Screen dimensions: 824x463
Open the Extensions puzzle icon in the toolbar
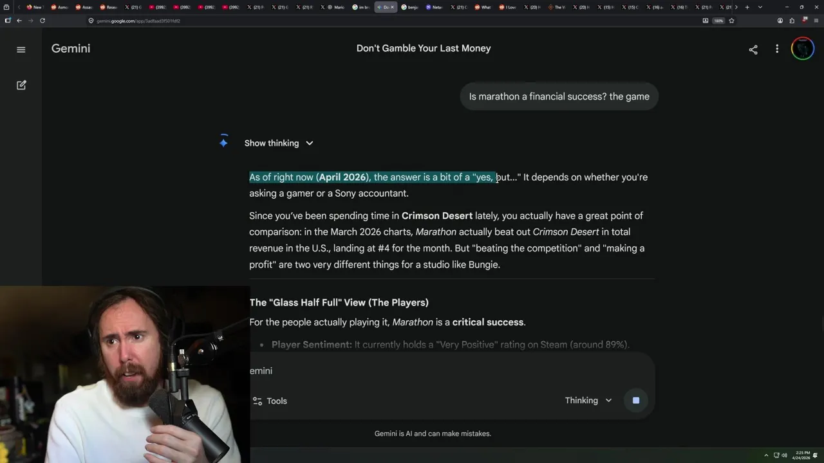point(792,21)
